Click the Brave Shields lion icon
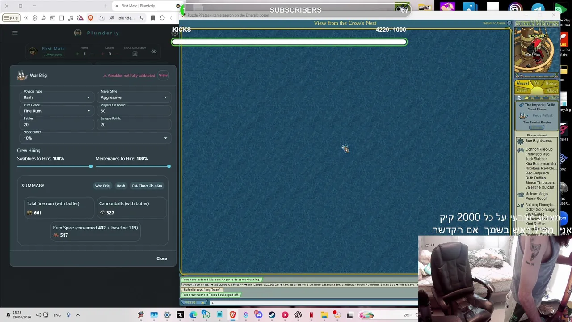Viewport: 572px width, 322px height. coord(90,18)
